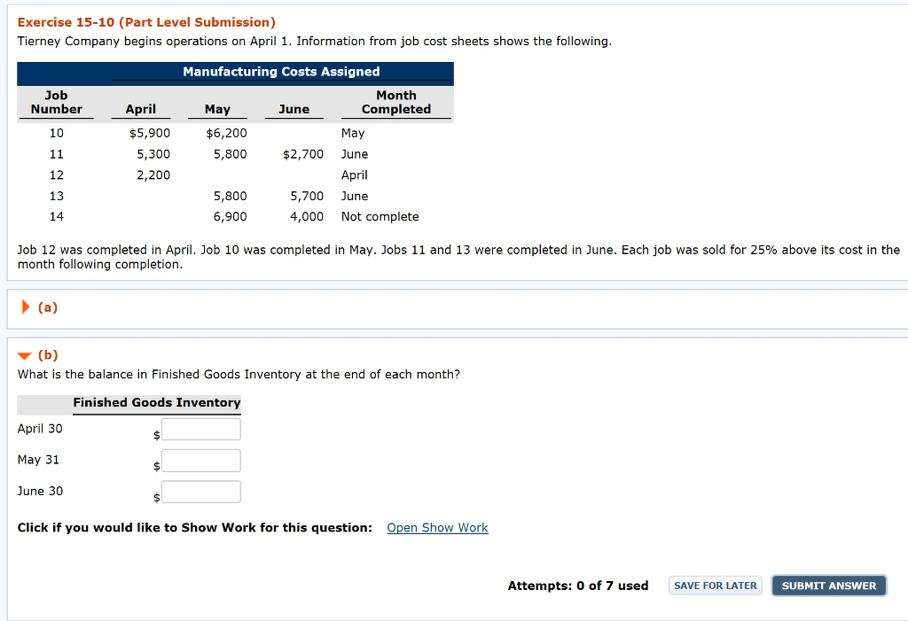Image resolution: width=908 pixels, height=621 pixels.
Task: Click the April column header
Action: pos(141,109)
